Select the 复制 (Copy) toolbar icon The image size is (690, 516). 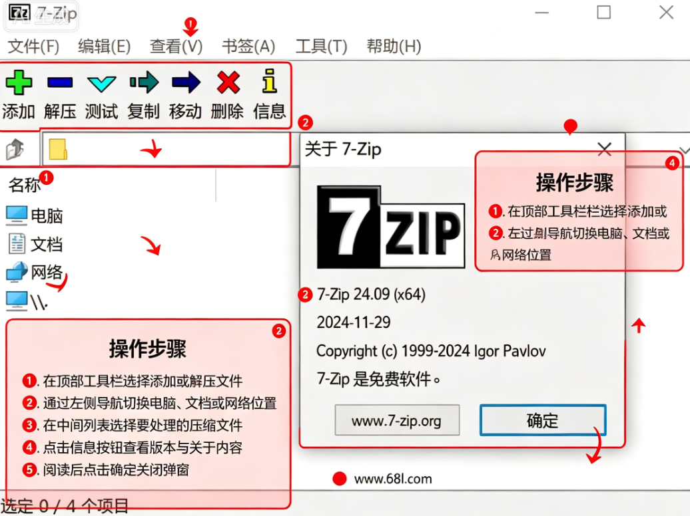pos(144,82)
